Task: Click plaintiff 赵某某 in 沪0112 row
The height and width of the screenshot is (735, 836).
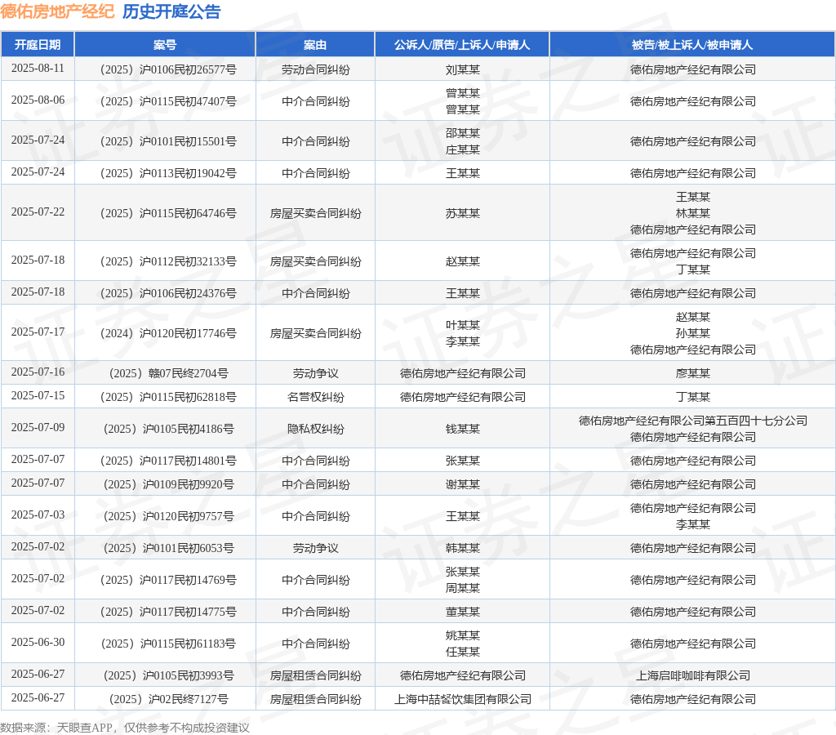Action: coord(463,261)
